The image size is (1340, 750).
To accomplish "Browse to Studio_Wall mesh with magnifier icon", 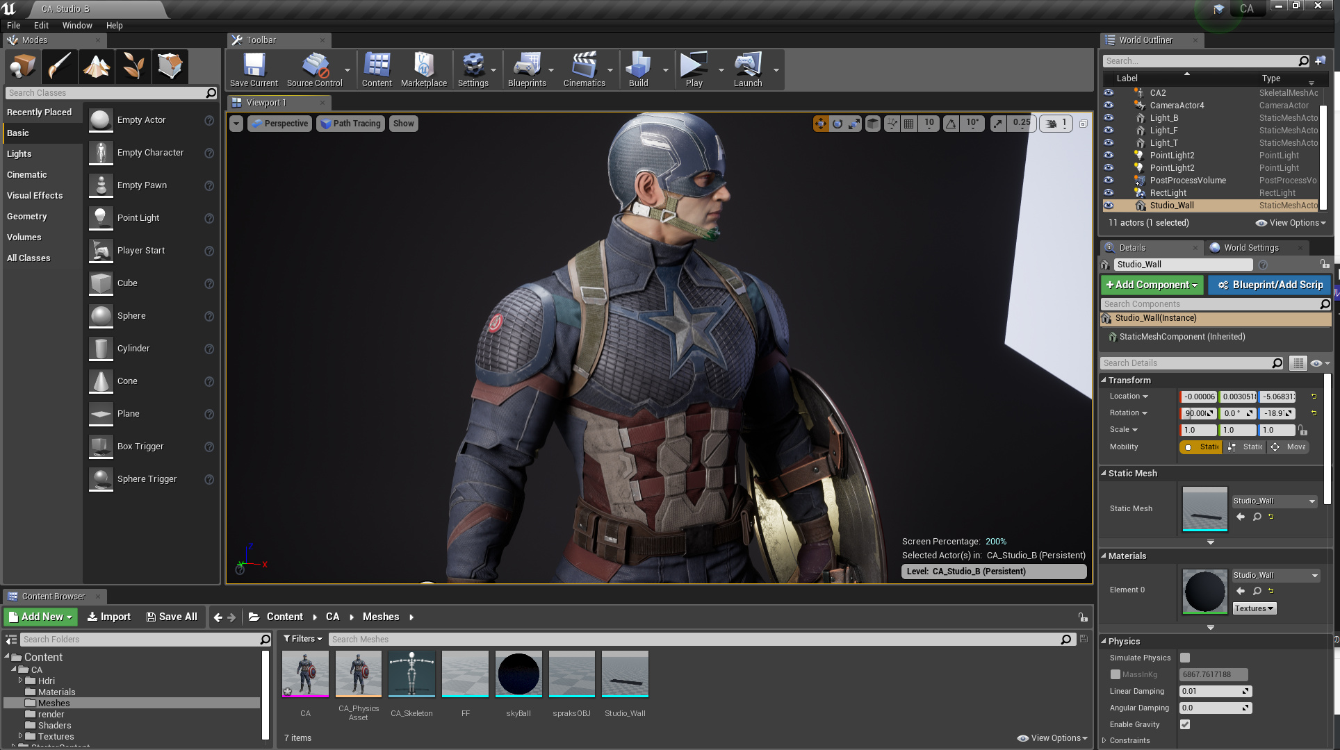I will click(1257, 517).
